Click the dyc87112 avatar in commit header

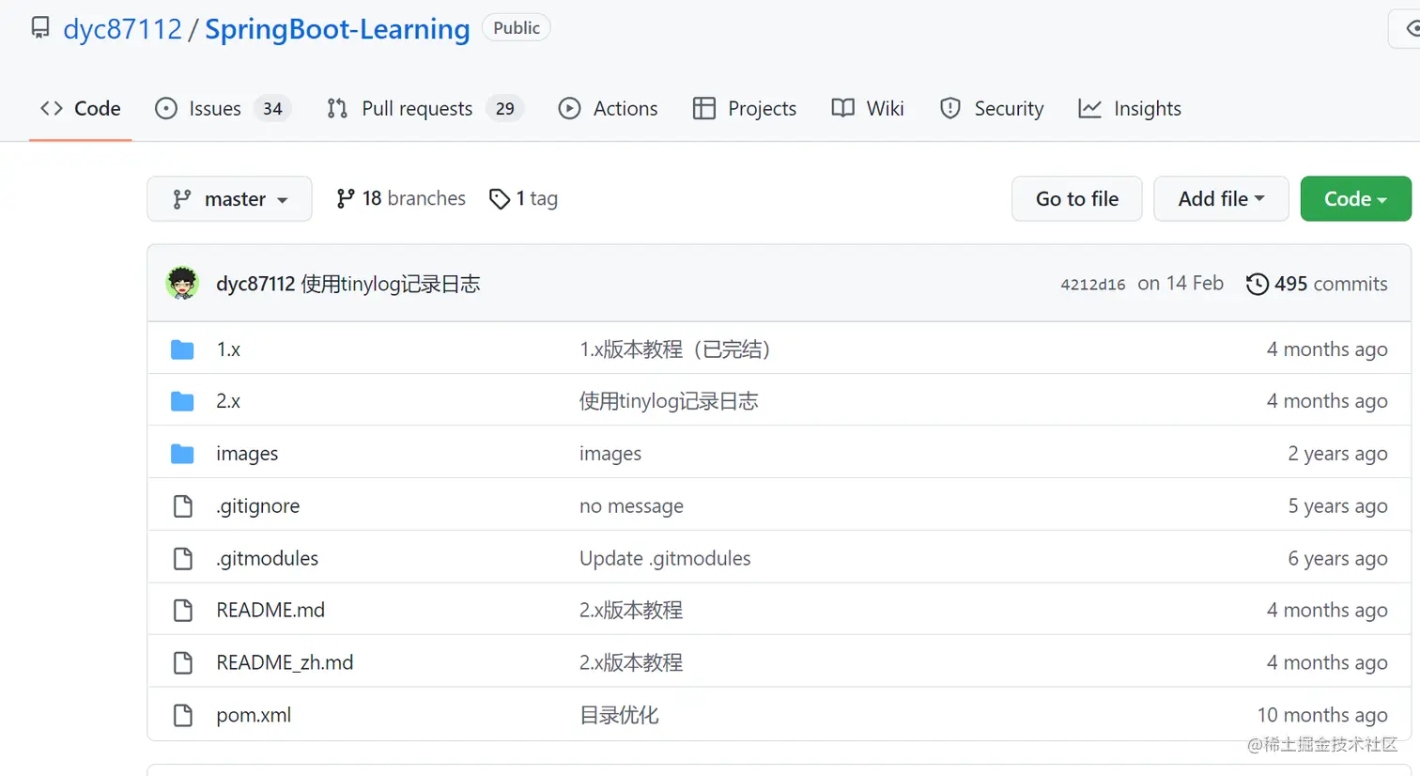point(182,283)
